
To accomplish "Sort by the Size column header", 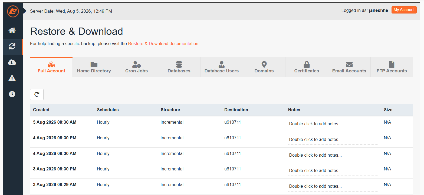I will 388,110.
